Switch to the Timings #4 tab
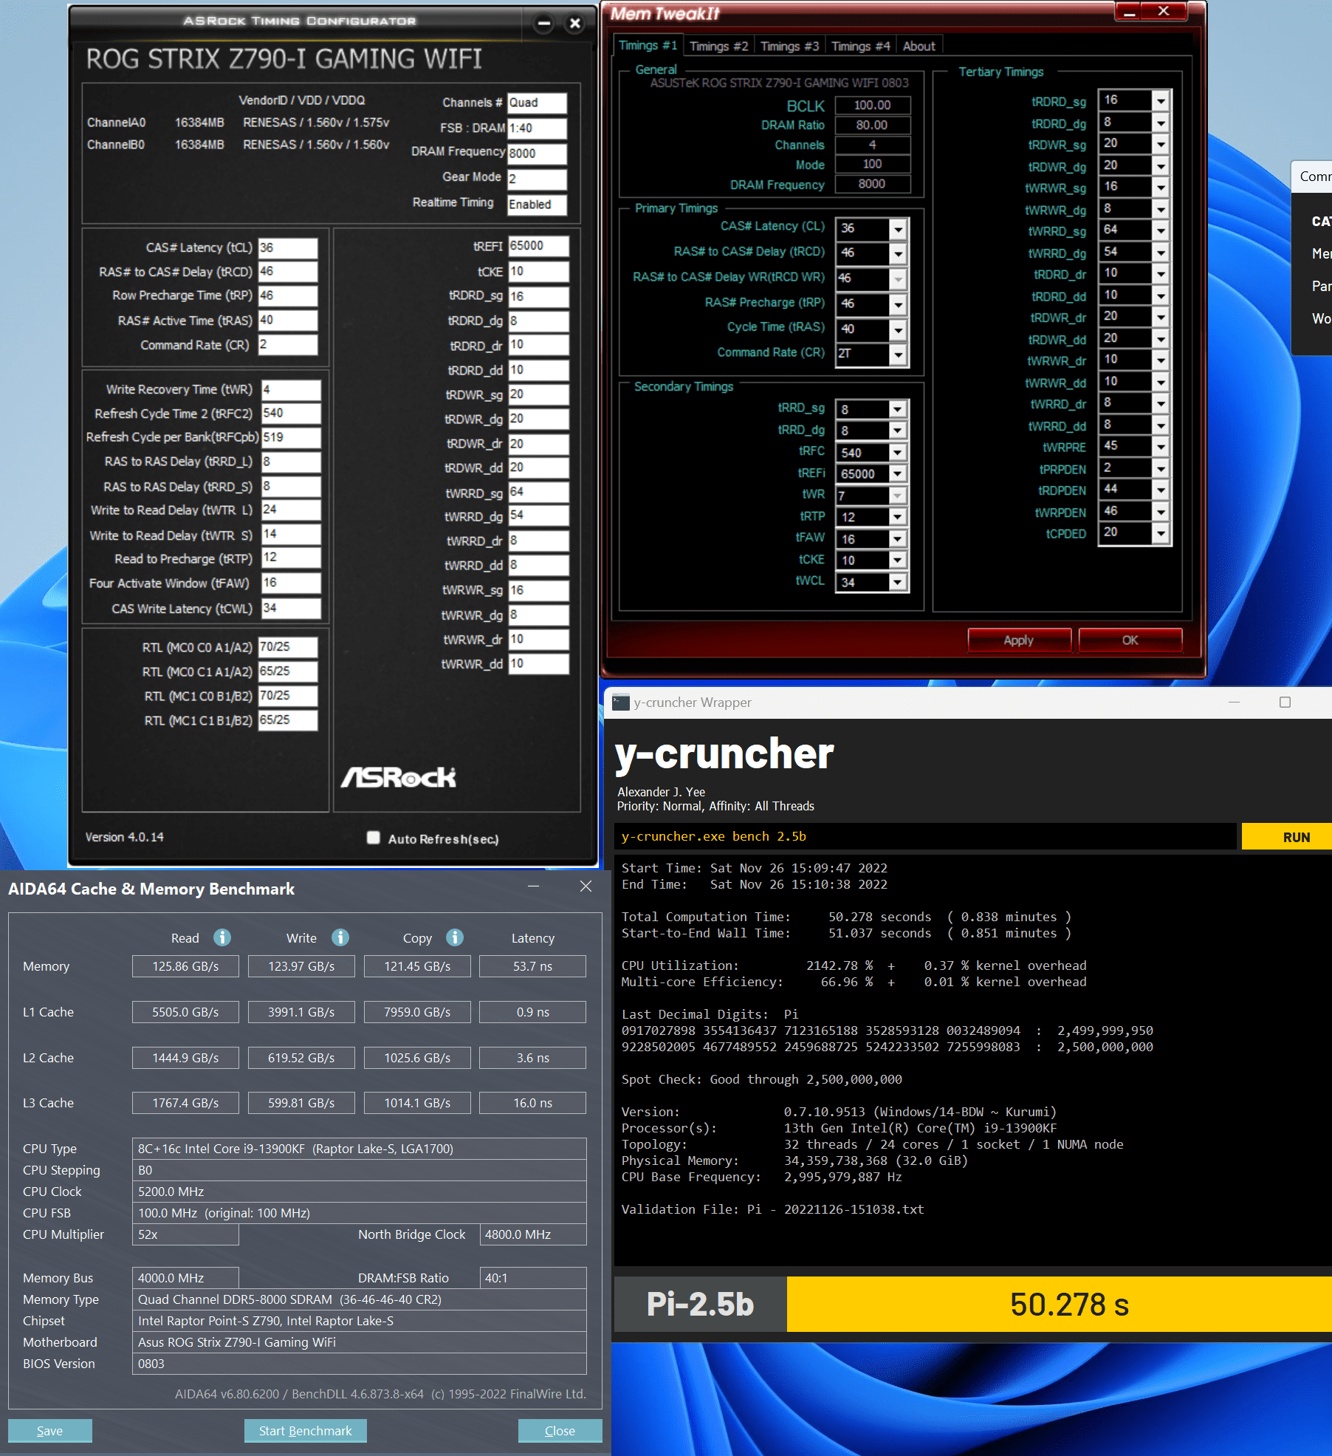Screen dimensions: 1332x1456 click(x=860, y=46)
